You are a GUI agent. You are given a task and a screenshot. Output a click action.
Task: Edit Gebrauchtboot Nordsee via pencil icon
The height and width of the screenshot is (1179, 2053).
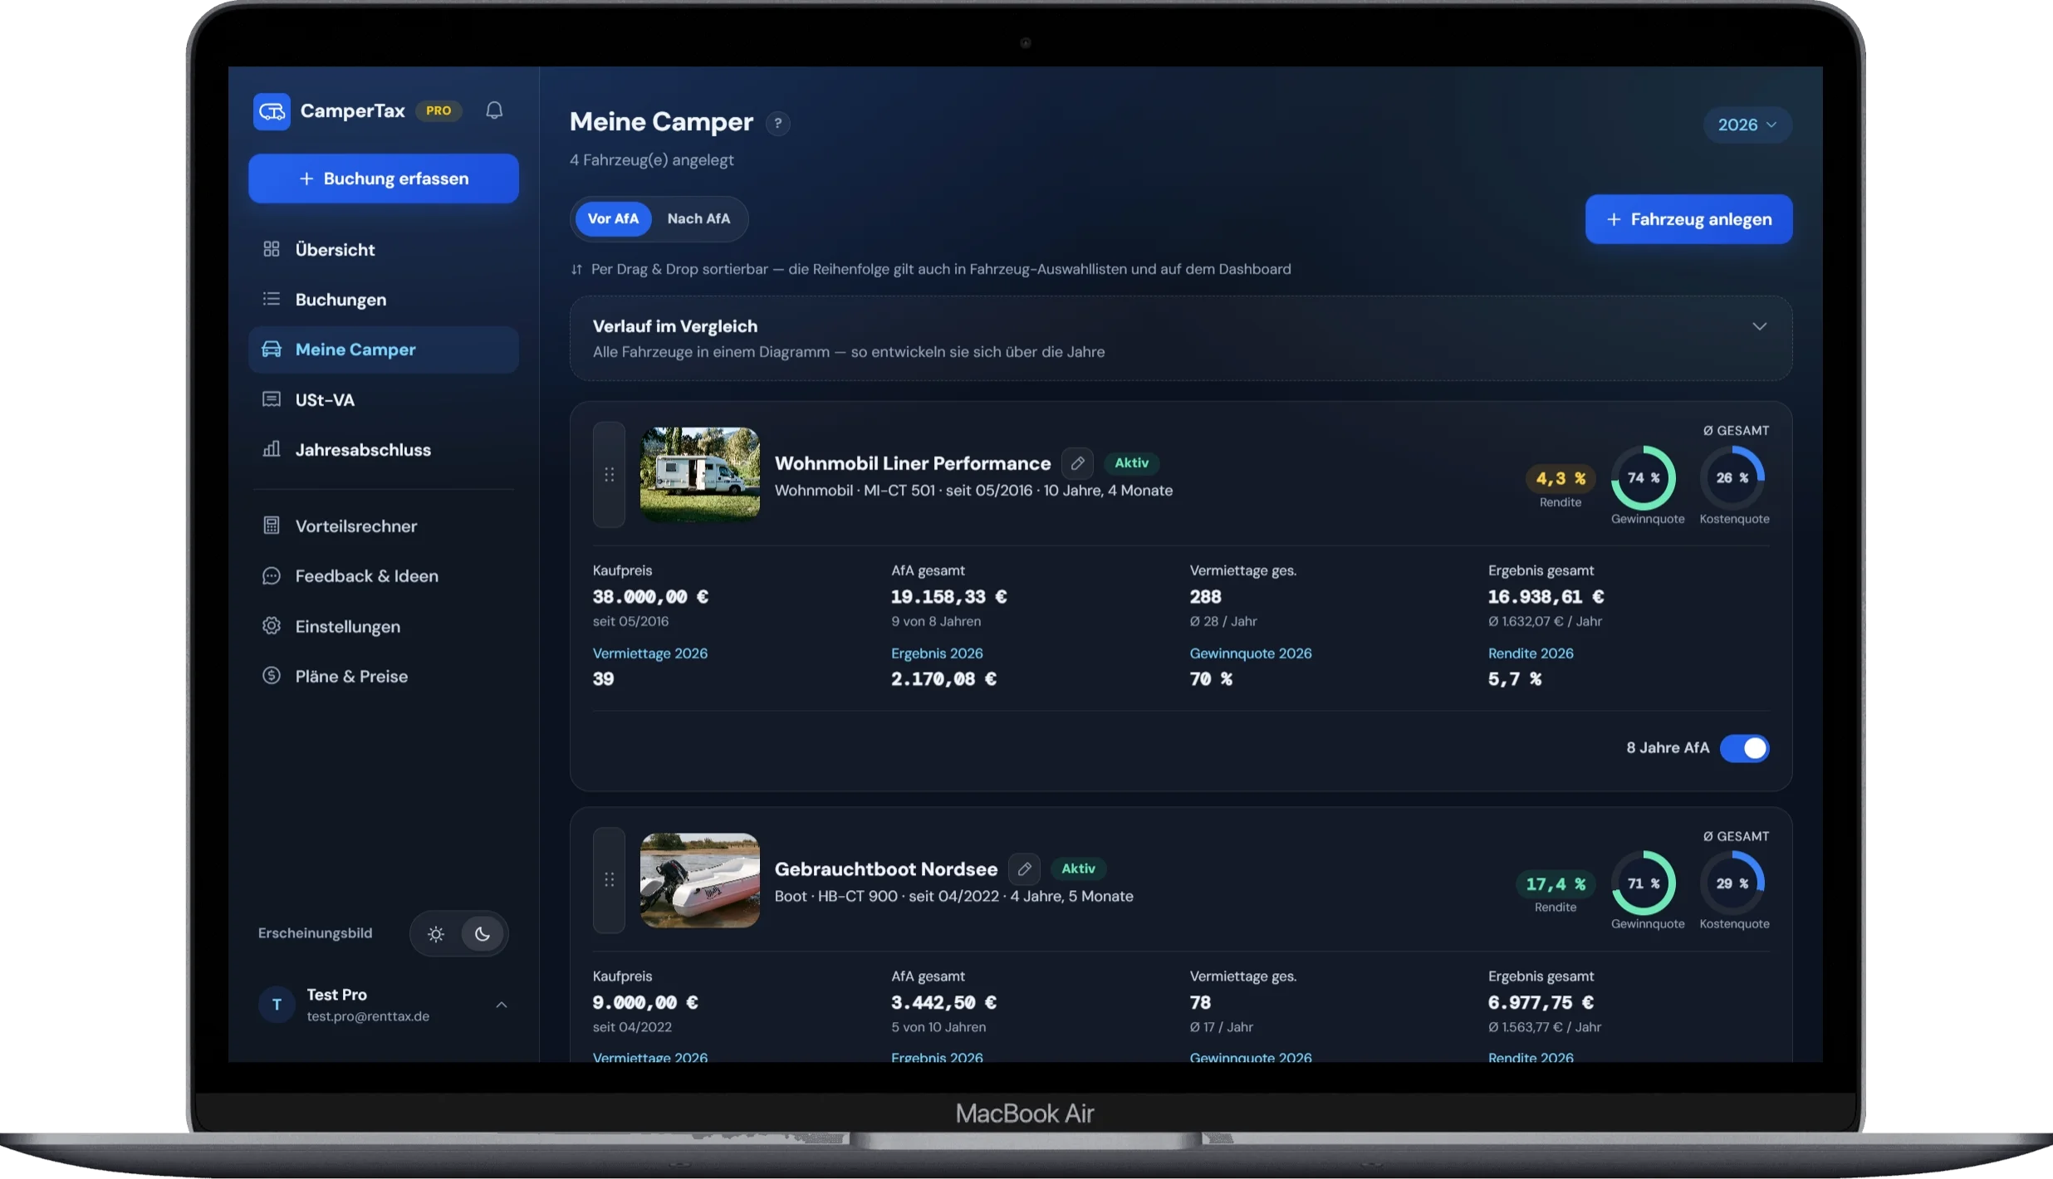click(1024, 868)
